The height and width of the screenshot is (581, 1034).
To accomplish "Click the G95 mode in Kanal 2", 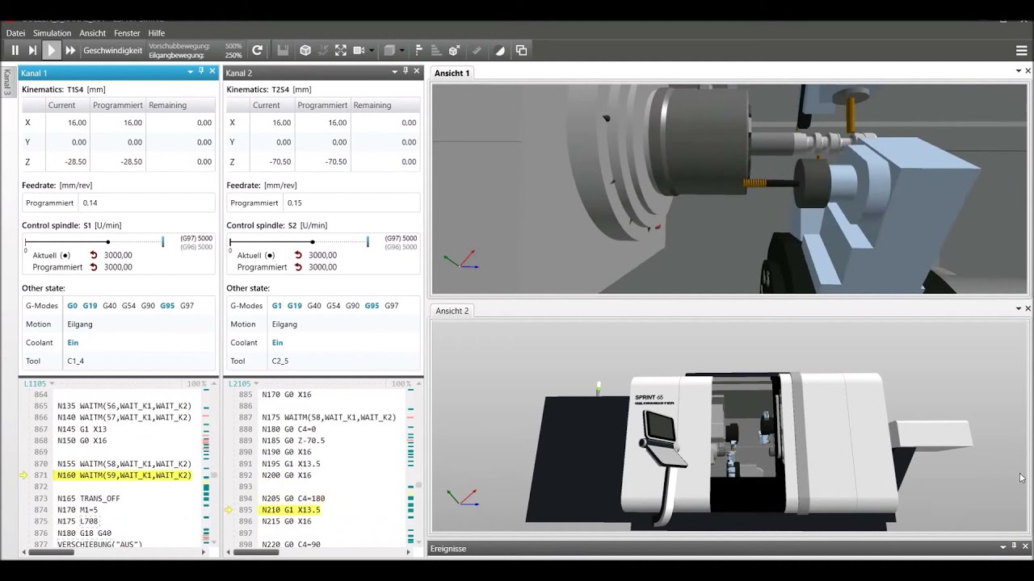I will 372,306.
